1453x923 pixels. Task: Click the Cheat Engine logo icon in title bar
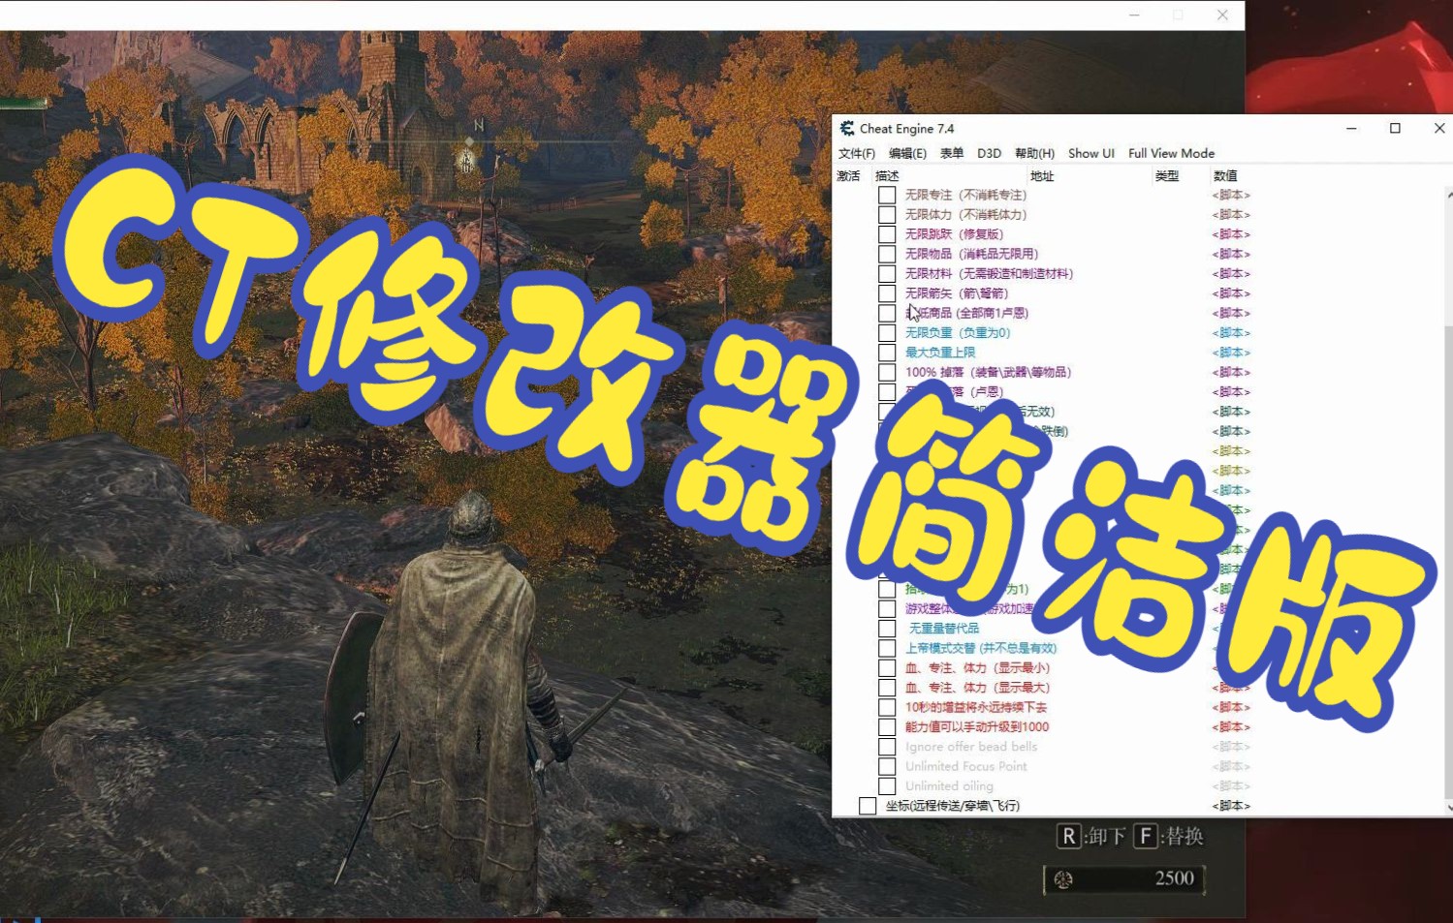click(846, 128)
